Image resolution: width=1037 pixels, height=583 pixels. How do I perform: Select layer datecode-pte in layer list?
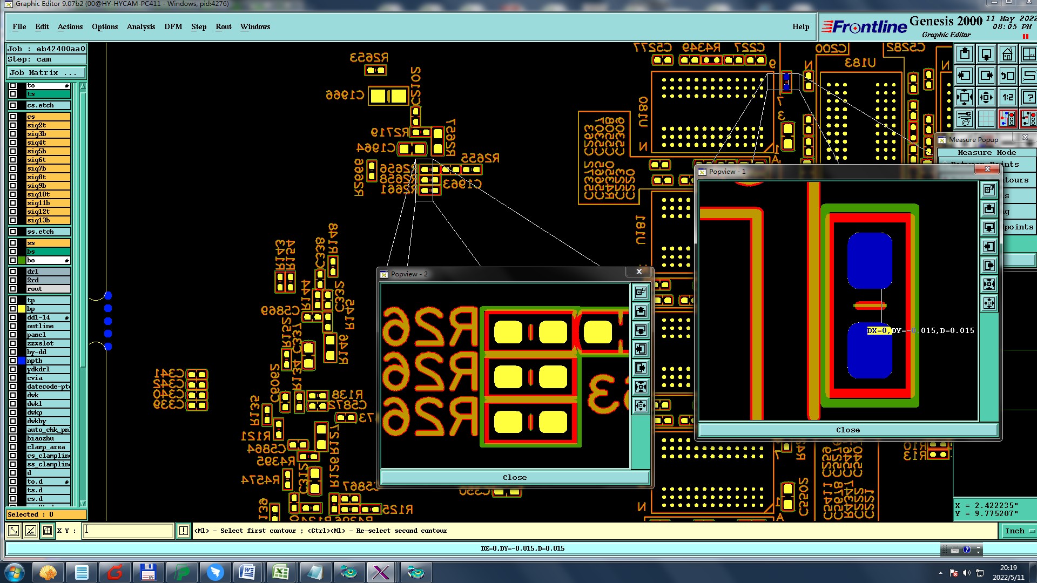pos(49,387)
